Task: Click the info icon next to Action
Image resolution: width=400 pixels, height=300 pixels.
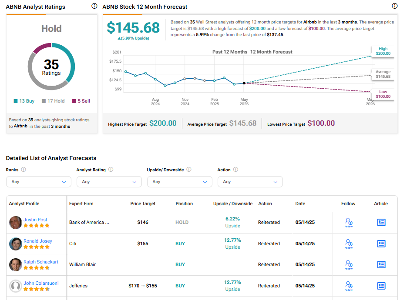Action: click(236, 170)
